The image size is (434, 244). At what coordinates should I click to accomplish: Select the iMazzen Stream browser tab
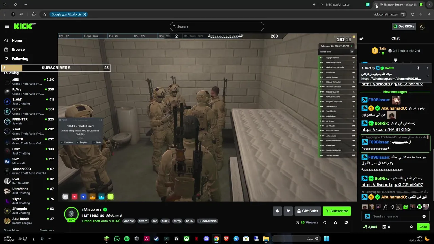[x=399, y=5]
